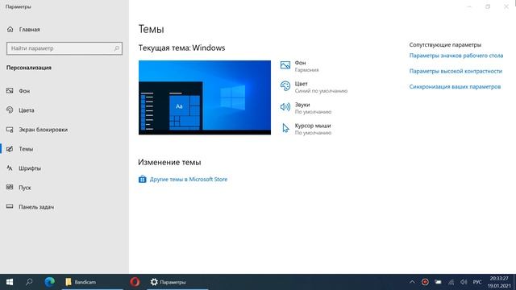Switch input language РУС

click(x=477, y=282)
